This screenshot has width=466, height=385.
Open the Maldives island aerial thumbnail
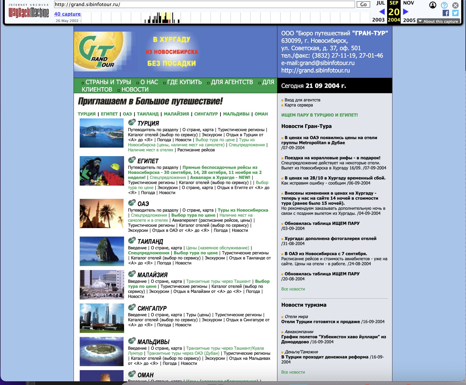coord(101,352)
